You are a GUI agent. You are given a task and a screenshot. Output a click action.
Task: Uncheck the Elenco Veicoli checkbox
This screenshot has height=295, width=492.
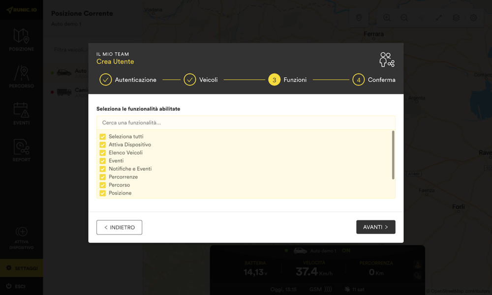[103, 153]
